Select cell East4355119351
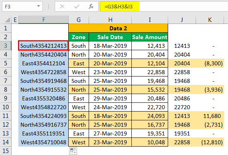Image resolution: width=228 pixels, height=155 pixels. coord(44,133)
